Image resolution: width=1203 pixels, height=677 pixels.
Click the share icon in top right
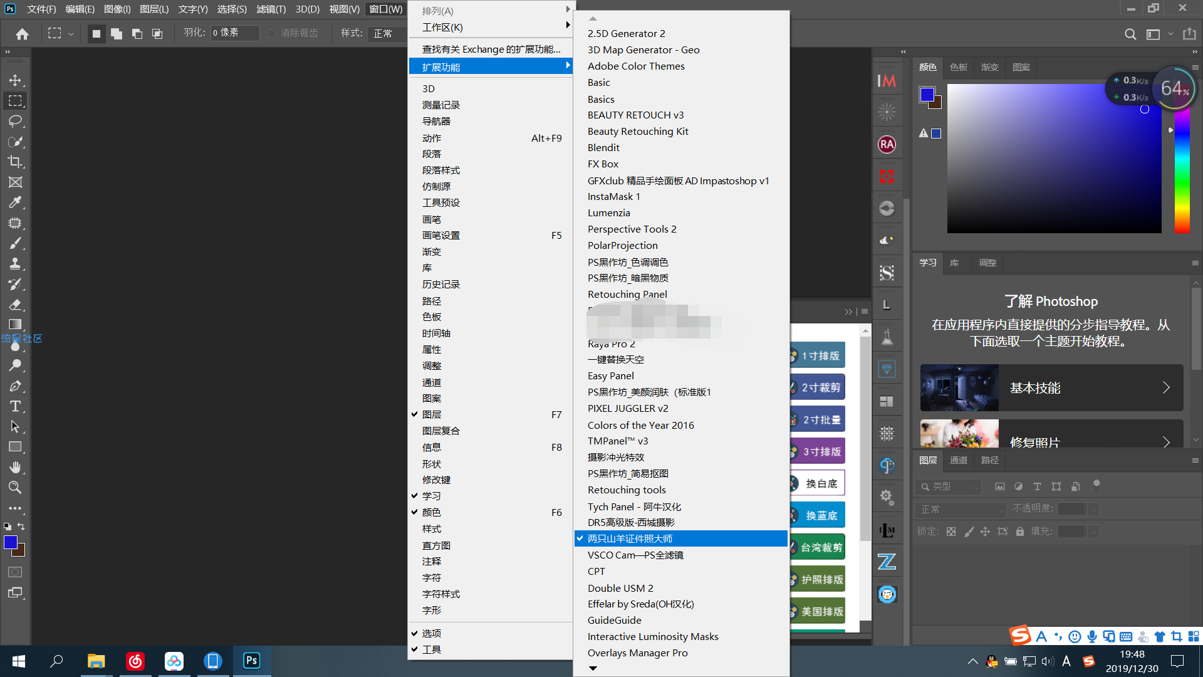pos(1189,34)
